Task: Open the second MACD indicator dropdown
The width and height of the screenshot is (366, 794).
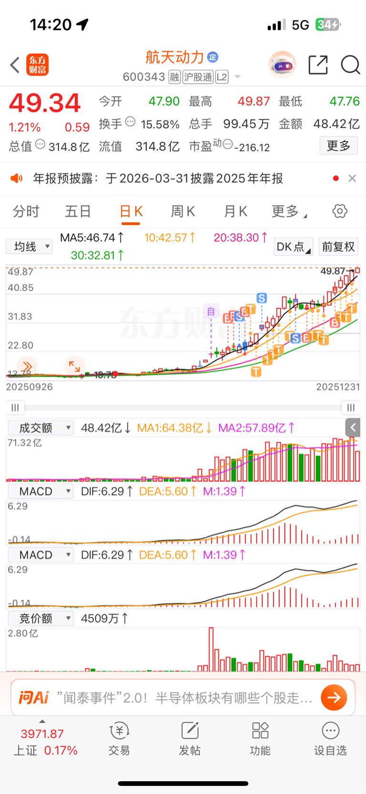Action: [41, 555]
